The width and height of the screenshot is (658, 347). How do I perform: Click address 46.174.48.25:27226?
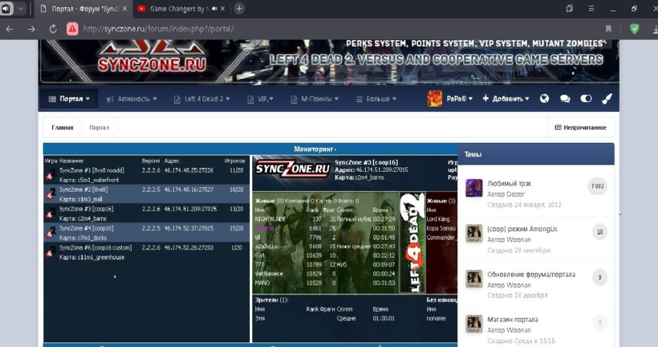tap(188, 170)
